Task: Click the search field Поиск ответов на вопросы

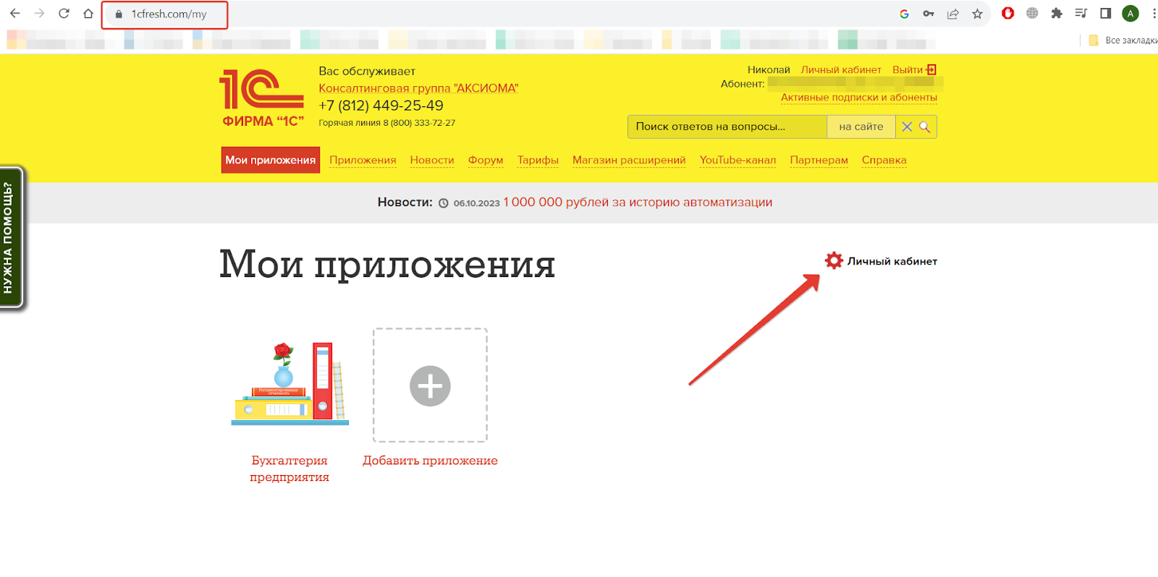Action: tap(727, 127)
